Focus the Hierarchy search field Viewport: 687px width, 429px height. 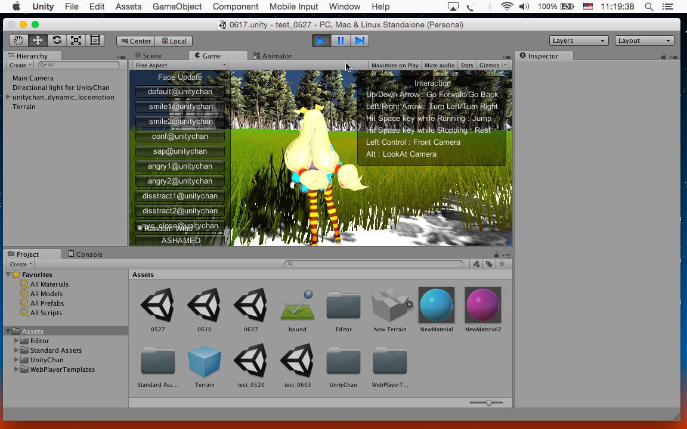pyautogui.click(x=79, y=65)
